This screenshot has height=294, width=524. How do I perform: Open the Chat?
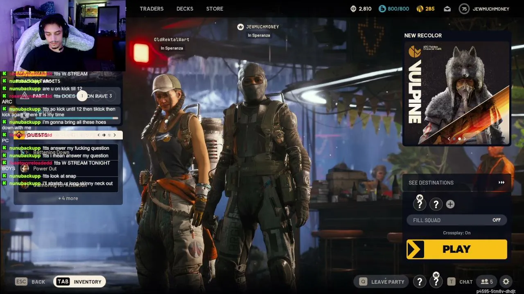(x=460, y=282)
